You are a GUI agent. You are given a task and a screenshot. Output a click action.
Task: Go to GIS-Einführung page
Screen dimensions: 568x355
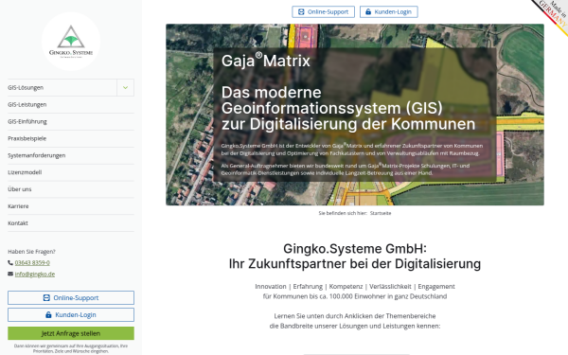tap(71, 122)
